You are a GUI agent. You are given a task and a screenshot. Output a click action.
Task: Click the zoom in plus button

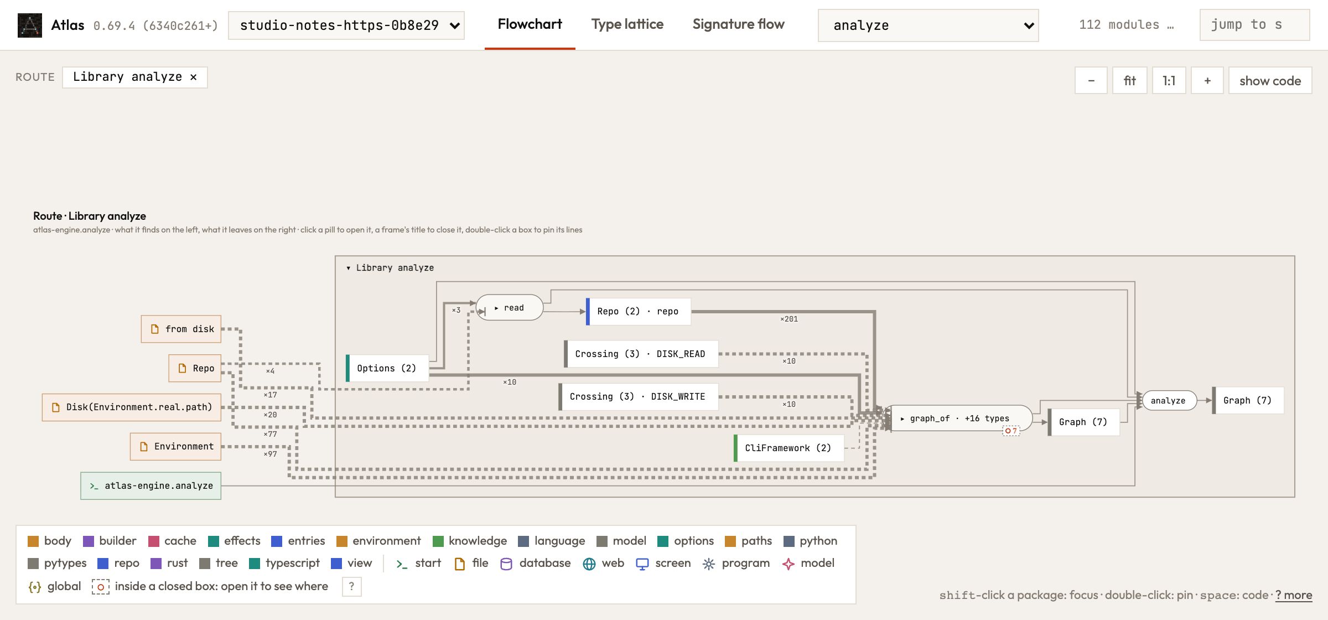1207,81
